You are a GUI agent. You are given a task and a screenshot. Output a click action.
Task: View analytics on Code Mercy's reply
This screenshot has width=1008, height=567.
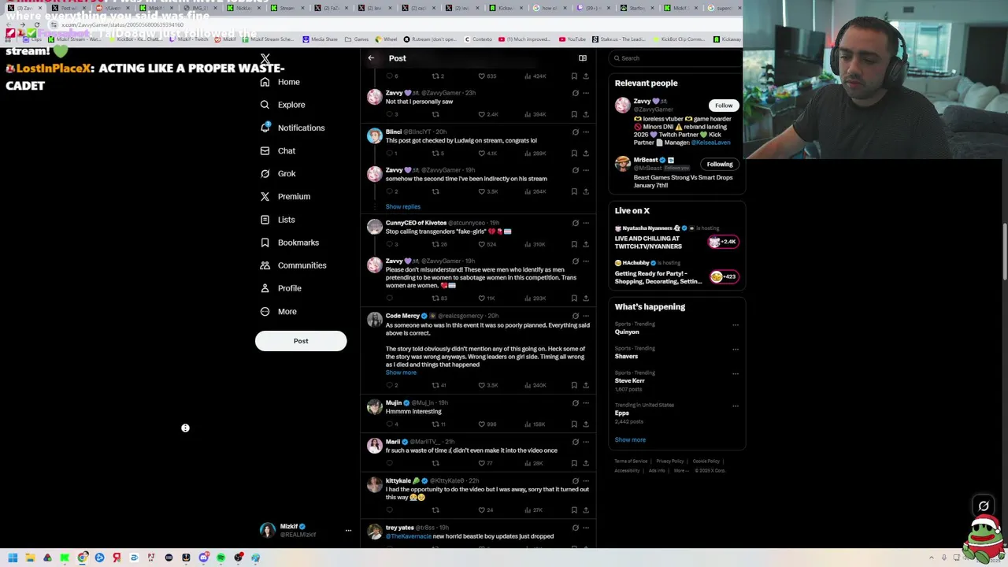pos(536,385)
